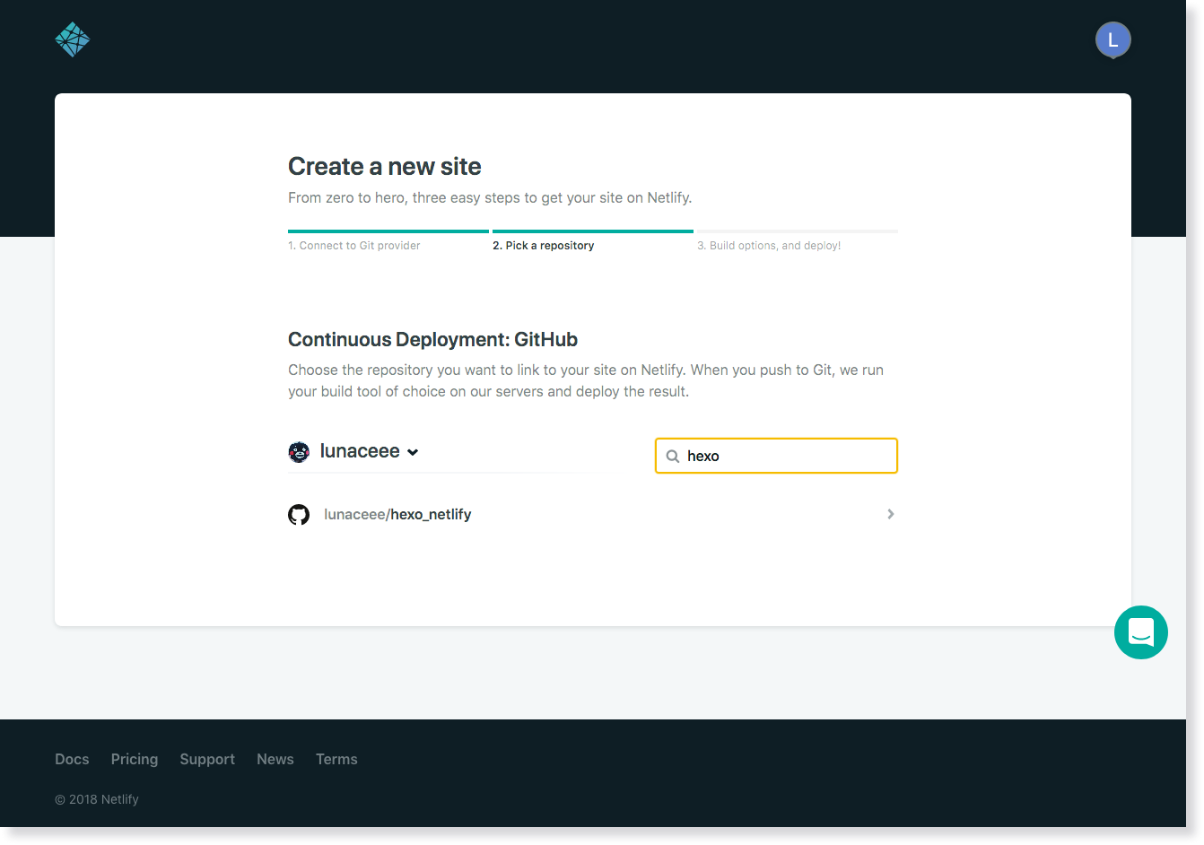
Task: Click the GitHub icon beside hexo_netlify repo
Action: point(299,513)
